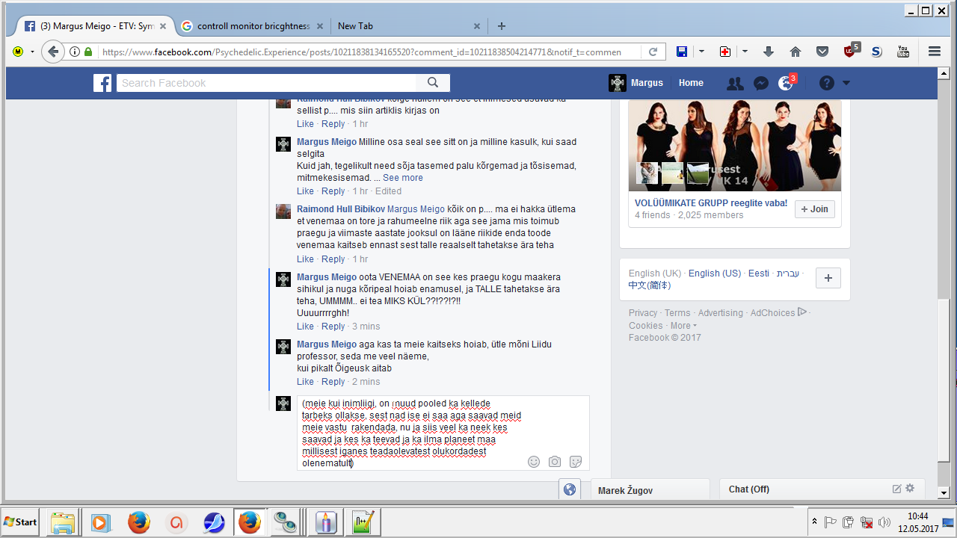Click the plus button to add a language
Image resolution: width=957 pixels, height=538 pixels.
click(x=828, y=278)
